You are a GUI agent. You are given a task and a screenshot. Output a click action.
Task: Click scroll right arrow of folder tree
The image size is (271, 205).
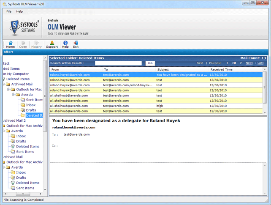[41, 194]
